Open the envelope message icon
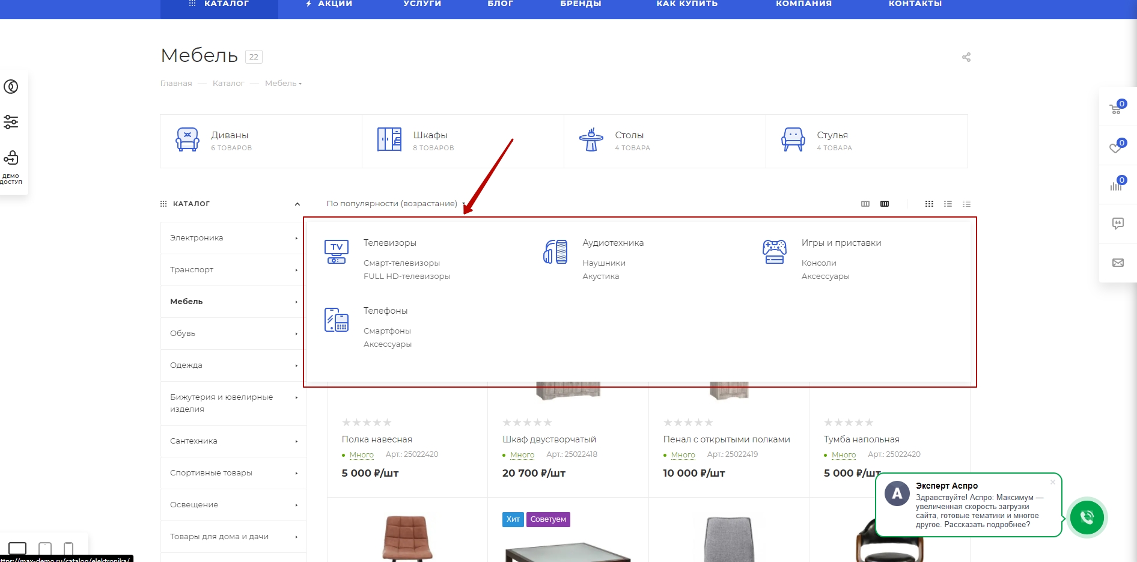The height and width of the screenshot is (562, 1137). point(1118,263)
